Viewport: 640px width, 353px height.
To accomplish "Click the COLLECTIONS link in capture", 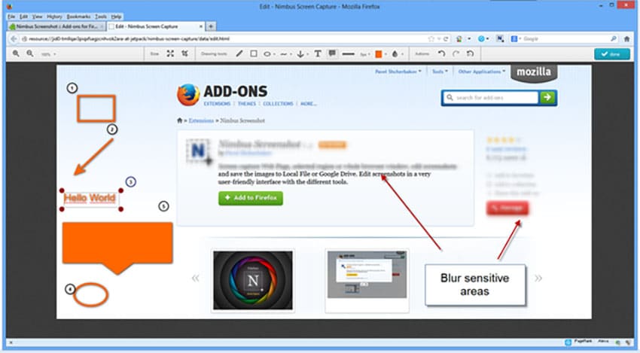I will click(278, 104).
